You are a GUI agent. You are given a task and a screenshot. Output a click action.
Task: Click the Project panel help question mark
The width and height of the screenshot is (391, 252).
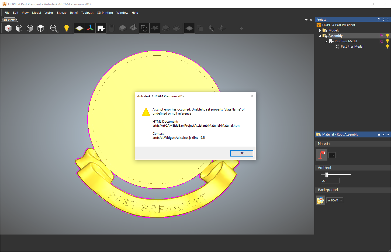(379, 19)
